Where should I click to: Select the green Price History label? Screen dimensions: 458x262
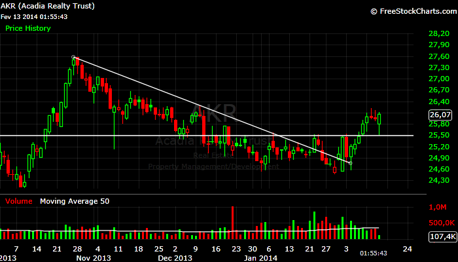coord(28,28)
